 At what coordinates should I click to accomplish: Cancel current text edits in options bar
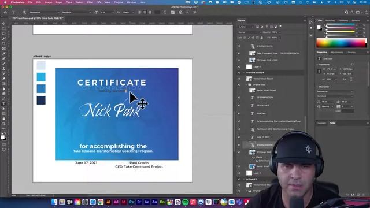click(180, 12)
